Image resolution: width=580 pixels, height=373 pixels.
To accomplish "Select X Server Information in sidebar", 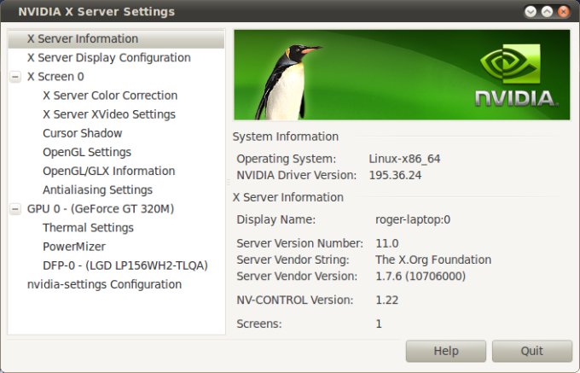I will click(x=82, y=38).
